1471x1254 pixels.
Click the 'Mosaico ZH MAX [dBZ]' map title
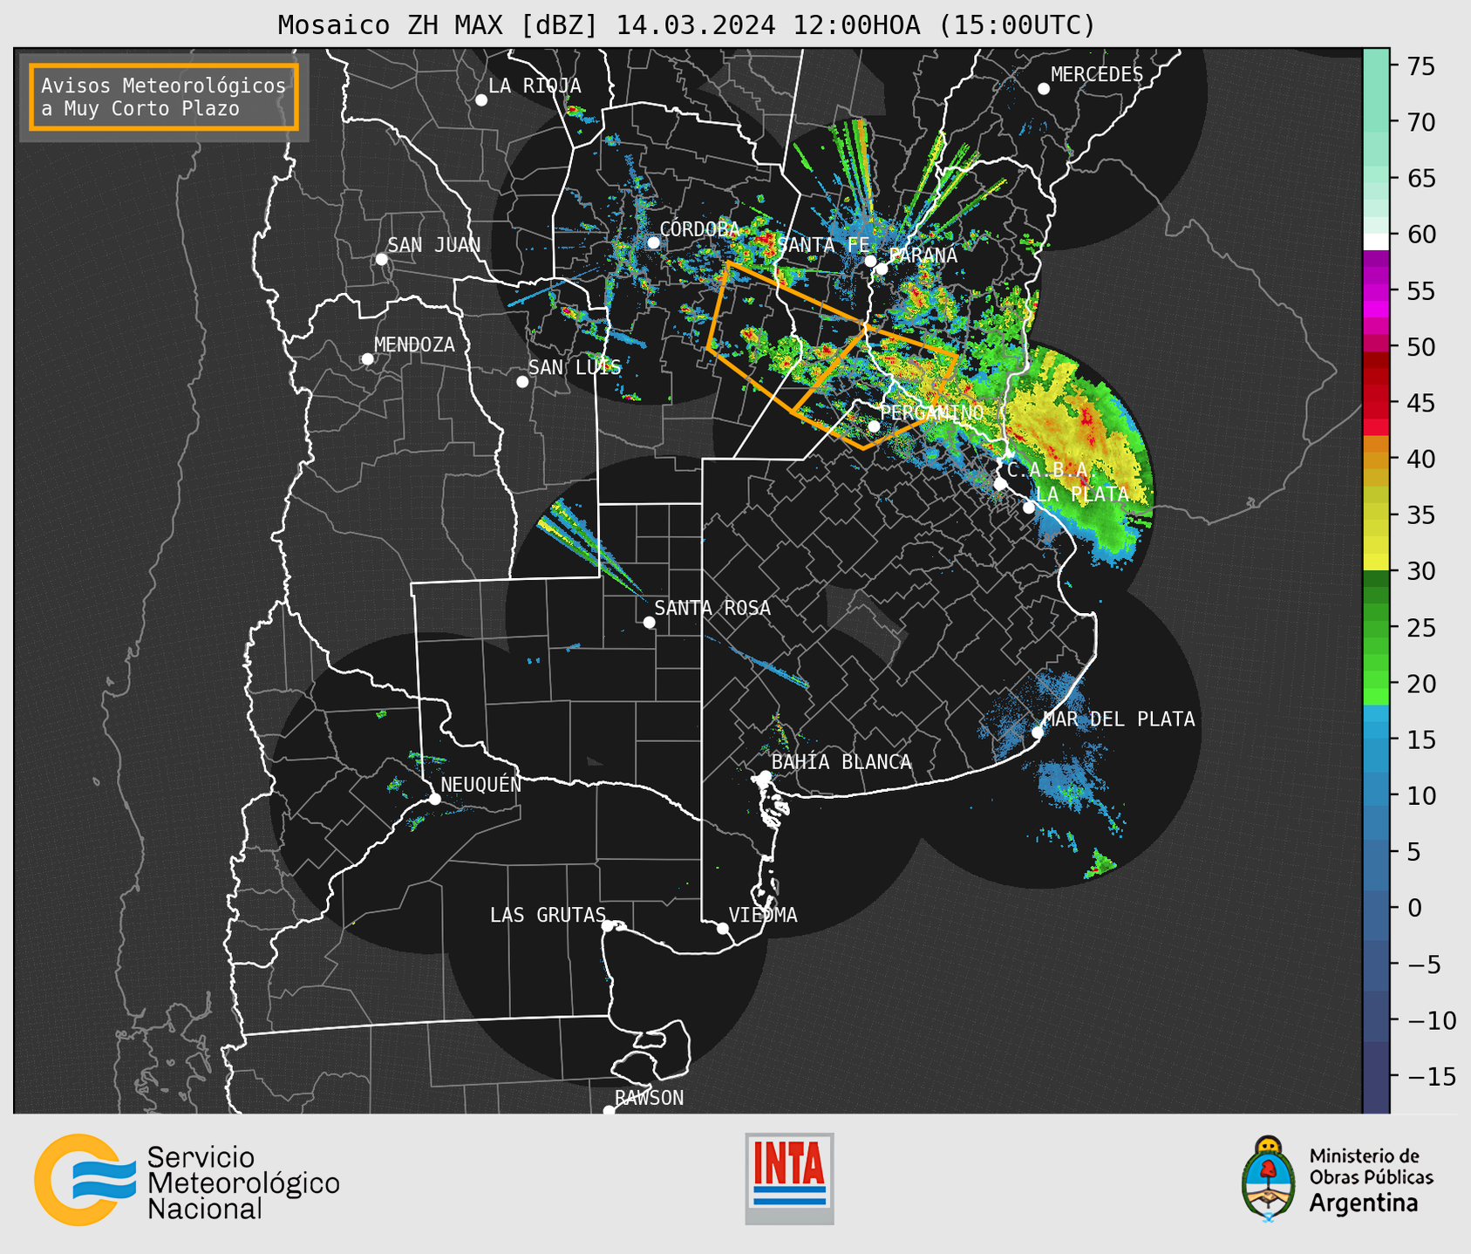(x=686, y=24)
